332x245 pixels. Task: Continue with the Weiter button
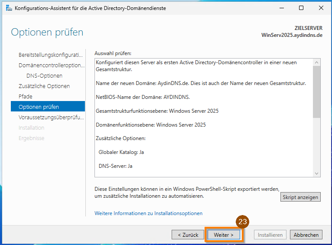[224, 235]
